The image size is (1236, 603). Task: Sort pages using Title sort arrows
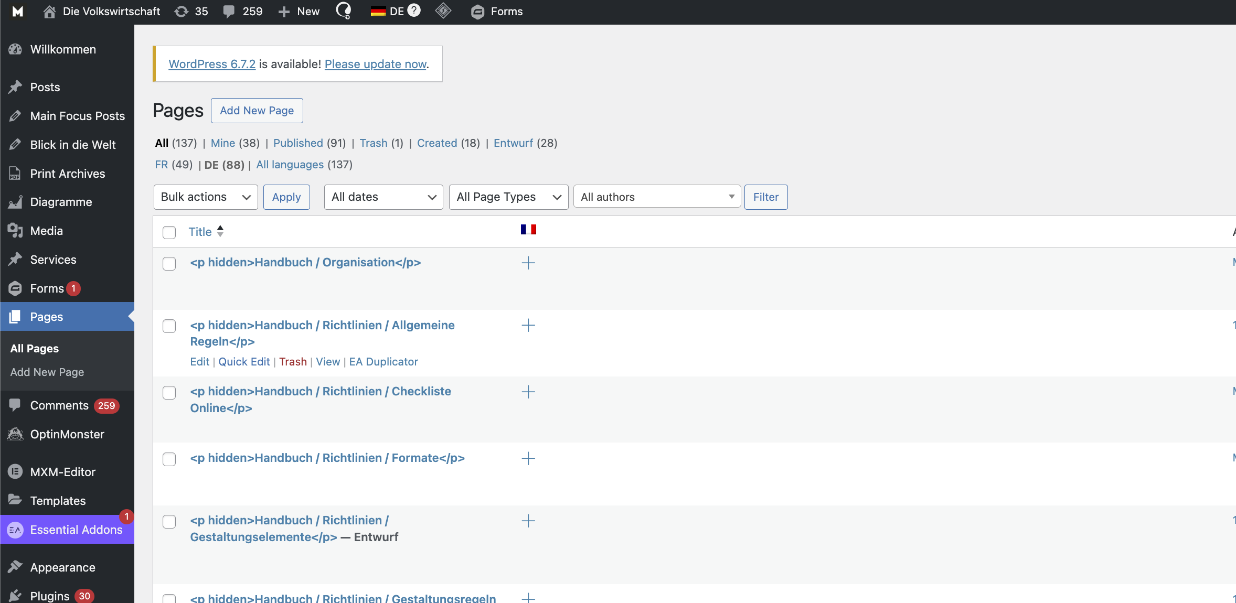[220, 231]
